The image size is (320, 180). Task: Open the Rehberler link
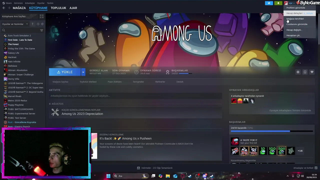(x=160, y=82)
